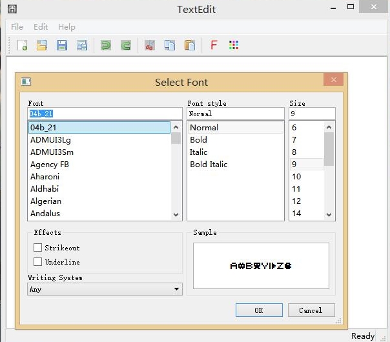Viewport: 390px width, 342px height.
Task: Click the Cancel button
Action: click(x=311, y=310)
